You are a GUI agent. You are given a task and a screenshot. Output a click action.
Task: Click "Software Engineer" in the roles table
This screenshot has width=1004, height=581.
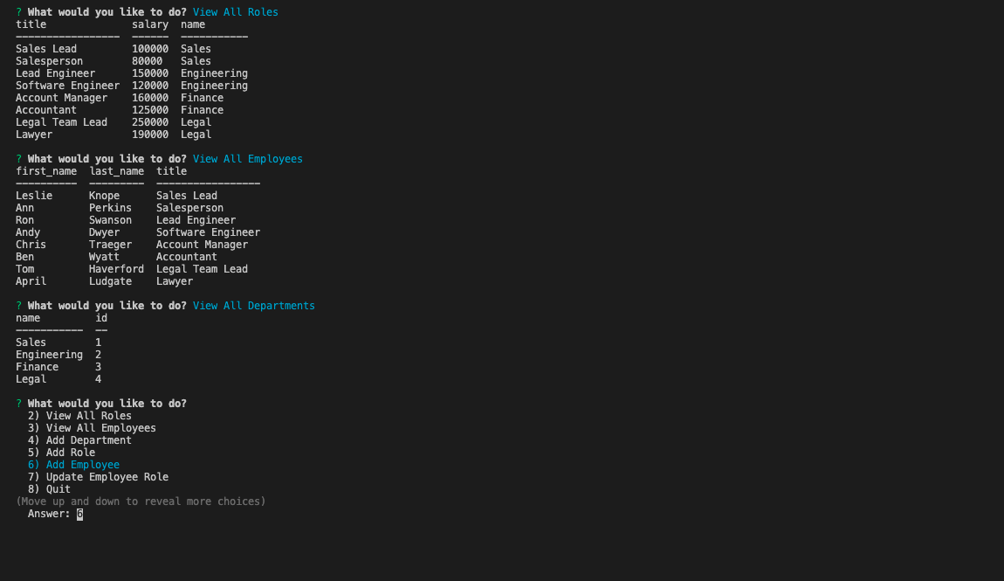click(x=67, y=86)
